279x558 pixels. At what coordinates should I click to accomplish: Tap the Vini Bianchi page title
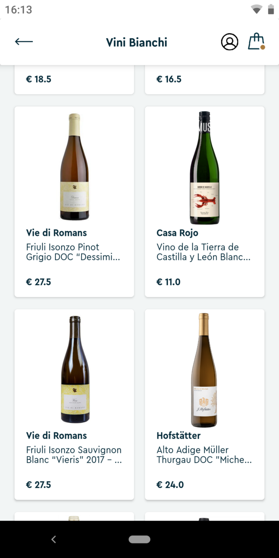pos(137,42)
